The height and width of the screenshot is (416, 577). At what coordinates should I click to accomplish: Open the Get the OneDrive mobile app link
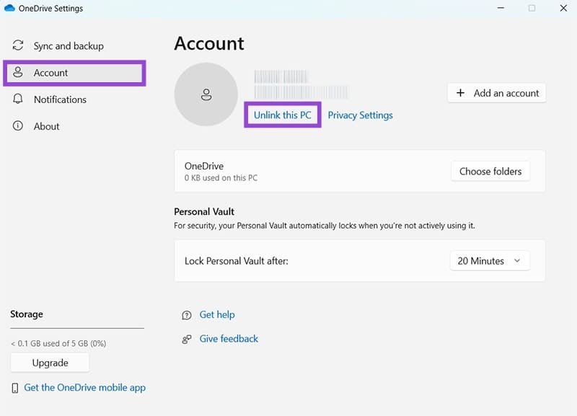pyautogui.click(x=84, y=388)
